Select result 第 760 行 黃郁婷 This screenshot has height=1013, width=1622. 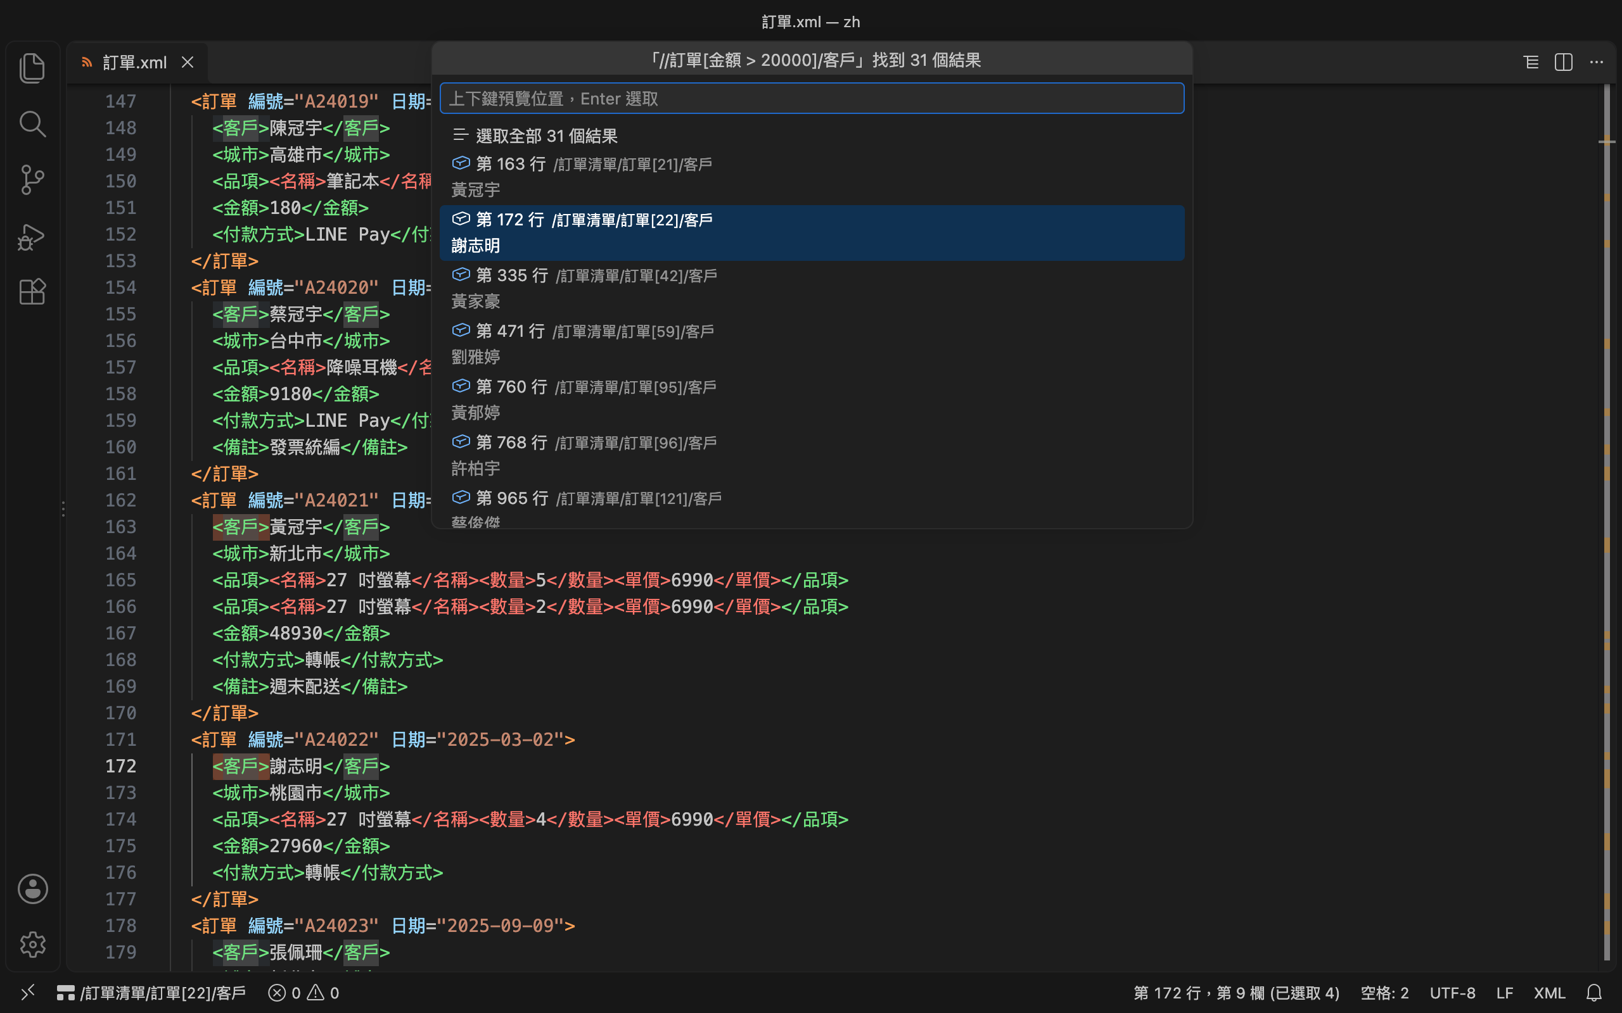point(812,400)
